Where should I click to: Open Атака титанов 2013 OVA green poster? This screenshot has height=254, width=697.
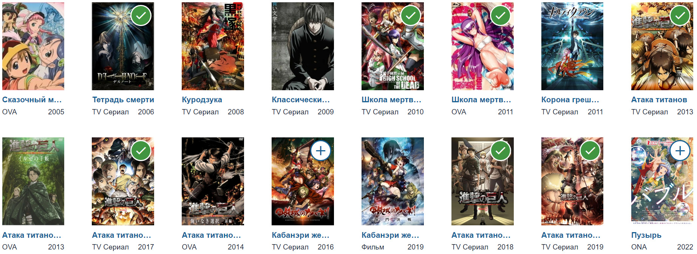click(x=33, y=181)
